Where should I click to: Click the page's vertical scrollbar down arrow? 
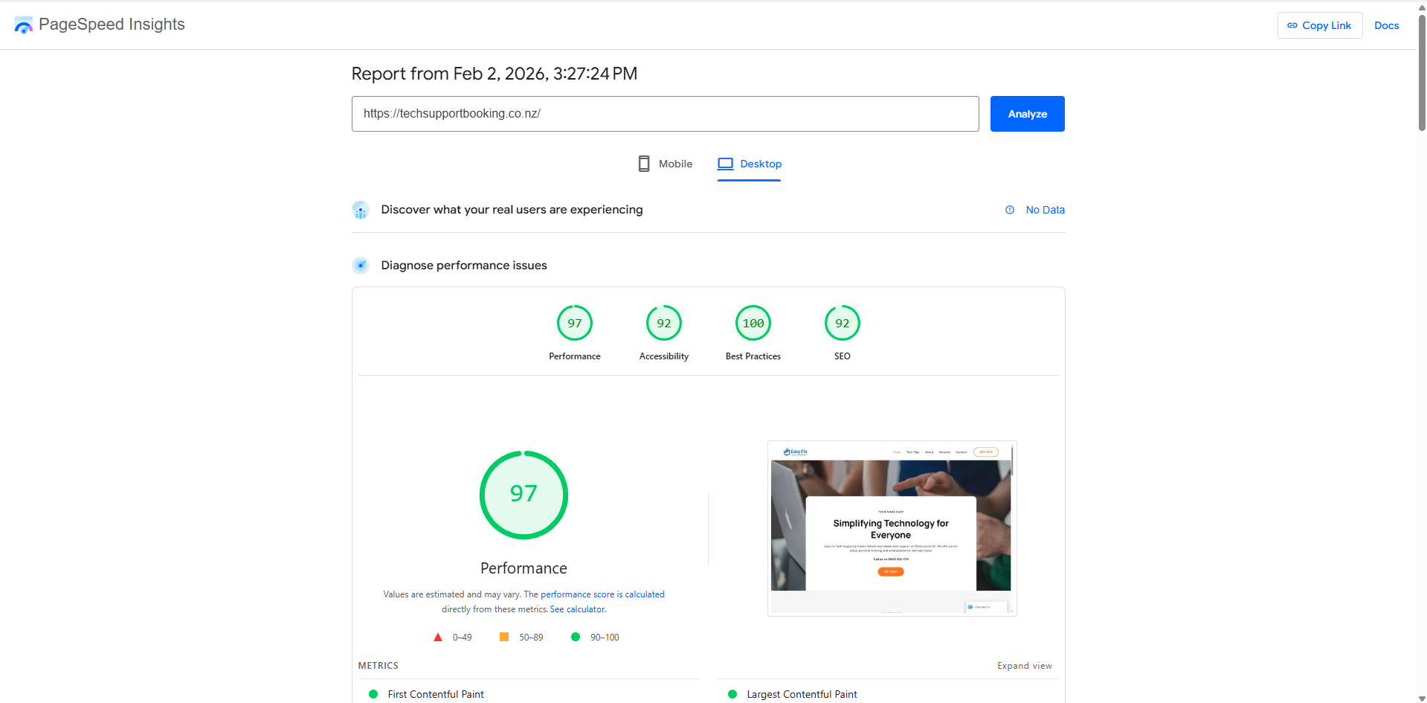tap(1422, 698)
